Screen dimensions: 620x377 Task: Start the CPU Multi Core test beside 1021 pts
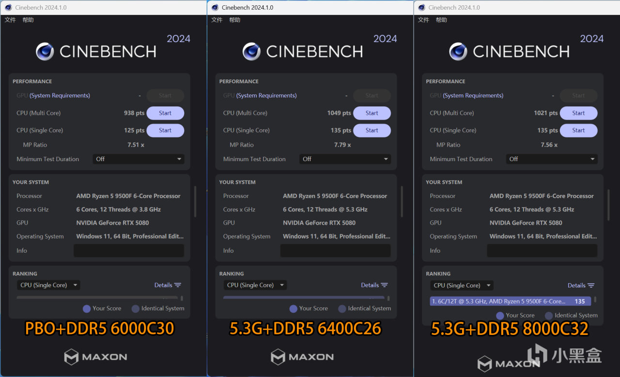point(578,113)
